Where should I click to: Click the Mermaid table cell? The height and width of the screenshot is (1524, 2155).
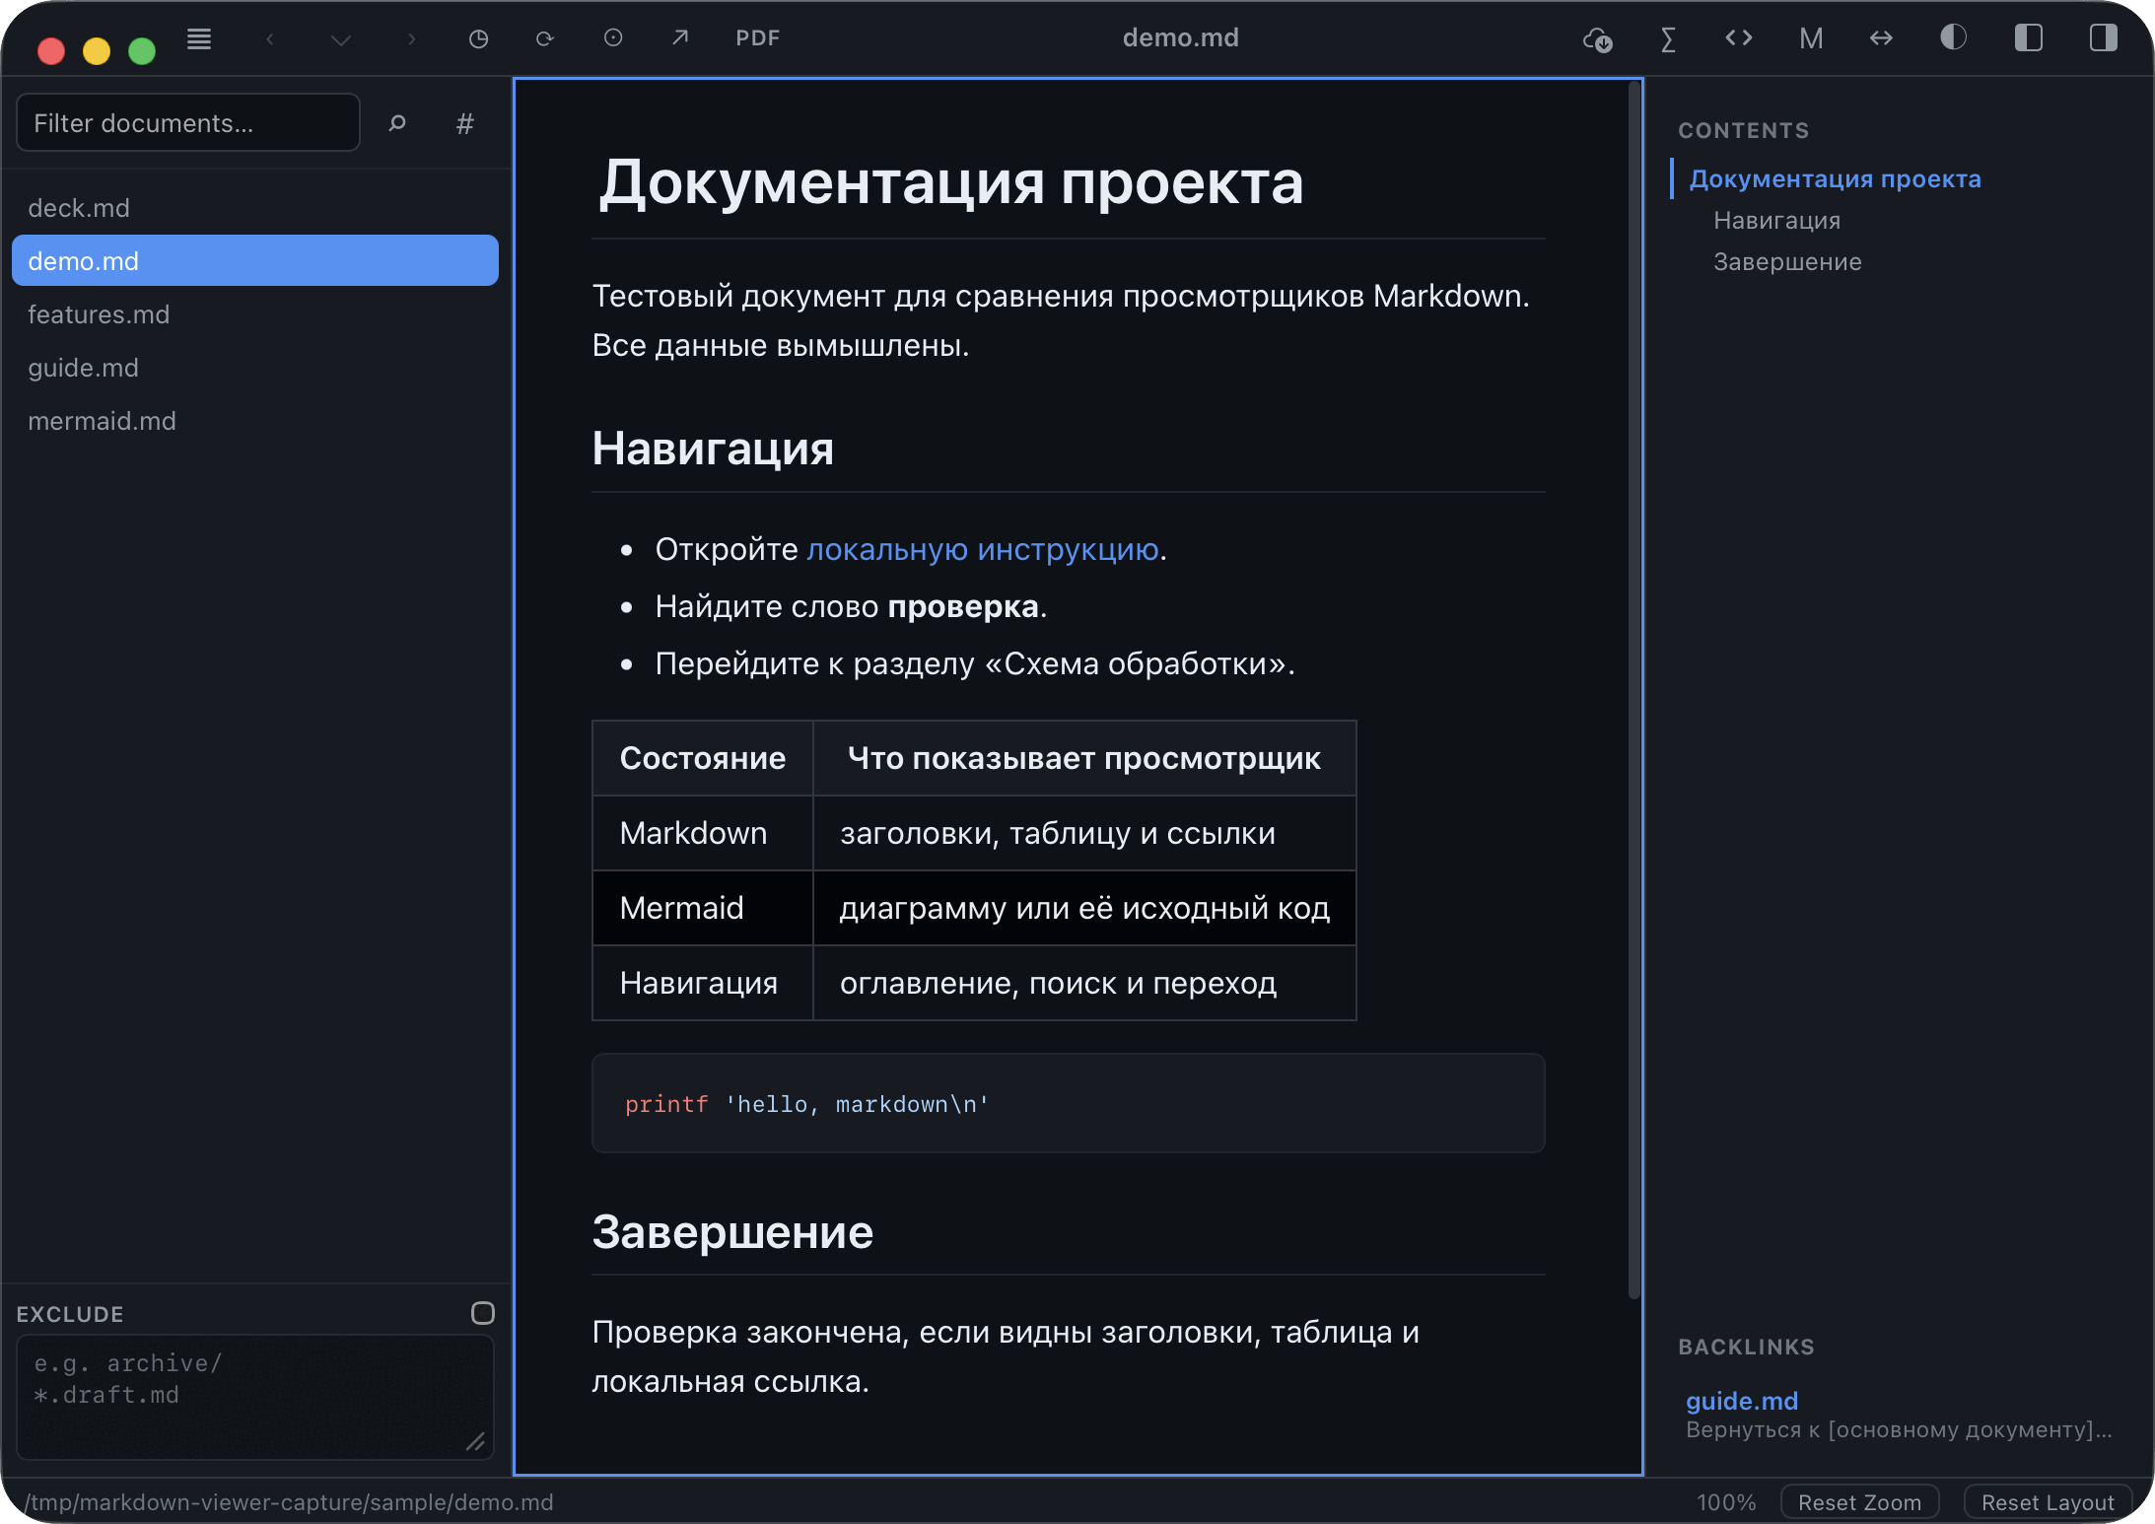pyautogui.click(x=702, y=908)
